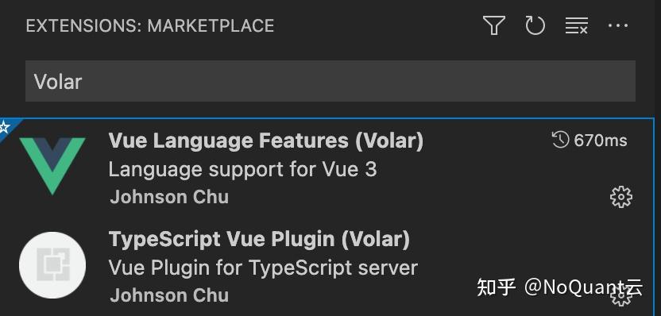The height and width of the screenshot is (316, 661).
Task: Click the activation time clock icon
Action: click(x=560, y=140)
